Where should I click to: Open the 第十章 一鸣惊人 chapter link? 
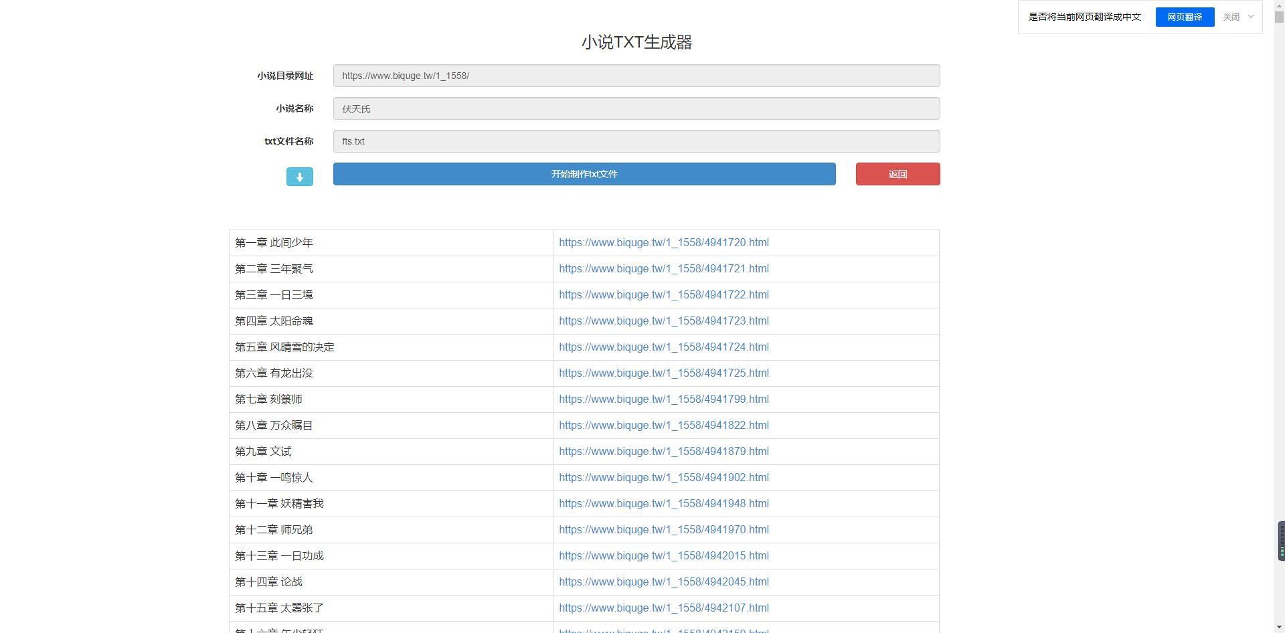[663, 478]
